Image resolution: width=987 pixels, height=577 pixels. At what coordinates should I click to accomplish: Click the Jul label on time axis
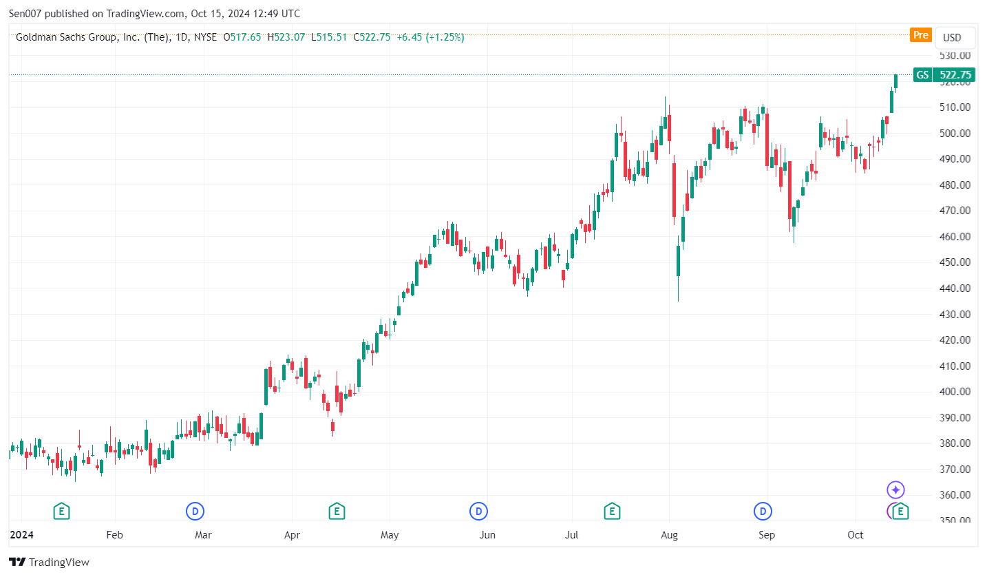click(571, 535)
